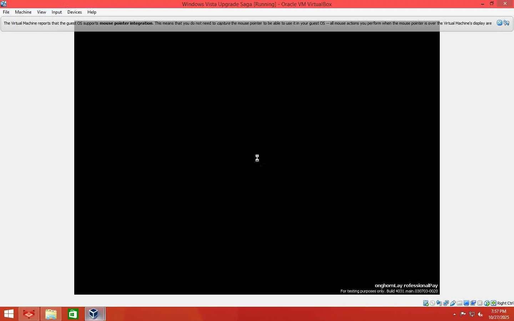This screenshot has height=321, width=514.
Task: Click the optical drive status icon
Action: pos(433,303)
